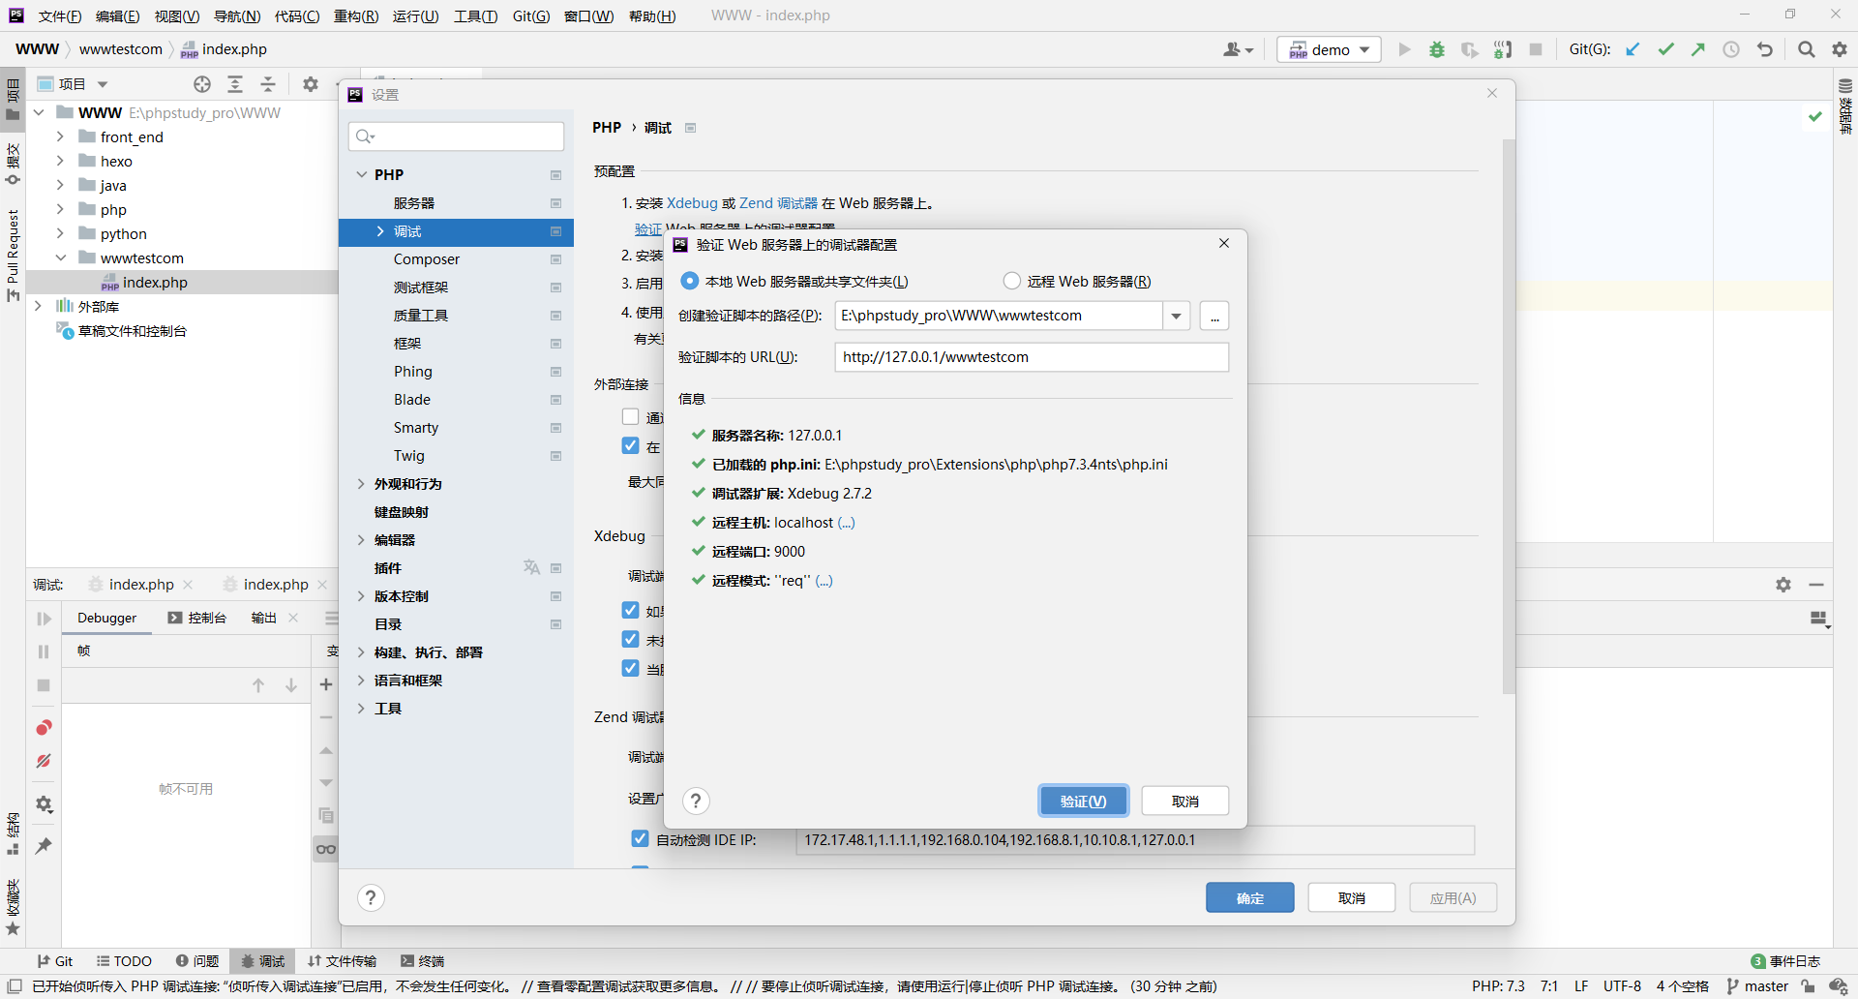Expand the editor settings category
Screen dimensions: 1858x999
click(362, 539)
